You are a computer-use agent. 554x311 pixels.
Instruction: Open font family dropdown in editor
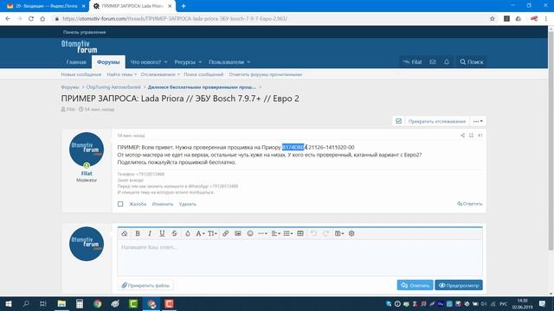(x=200, y=233)
